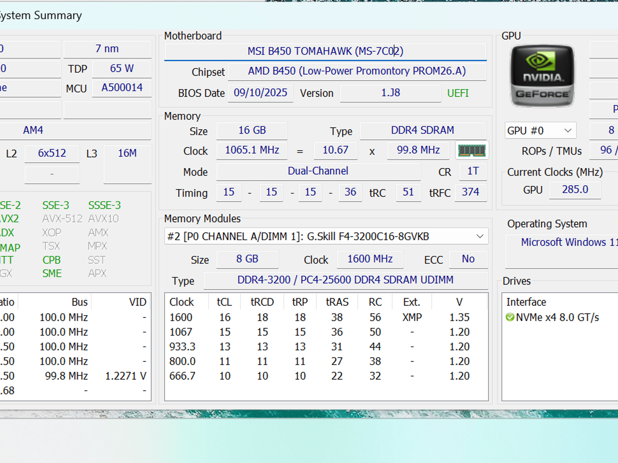Click the SSSE-3 feature label
This screenshot has width=618, height=463.
104,206
